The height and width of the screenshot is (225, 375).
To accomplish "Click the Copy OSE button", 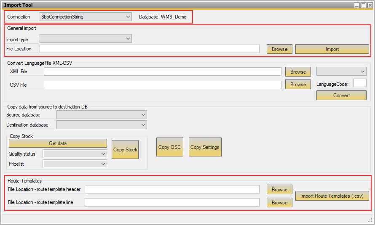I will (169, 147).
